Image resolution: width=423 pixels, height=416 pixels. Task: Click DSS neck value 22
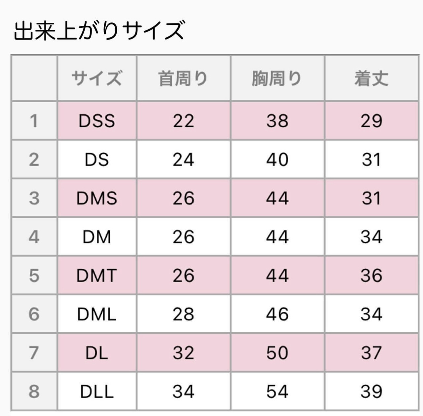[183, 121]
